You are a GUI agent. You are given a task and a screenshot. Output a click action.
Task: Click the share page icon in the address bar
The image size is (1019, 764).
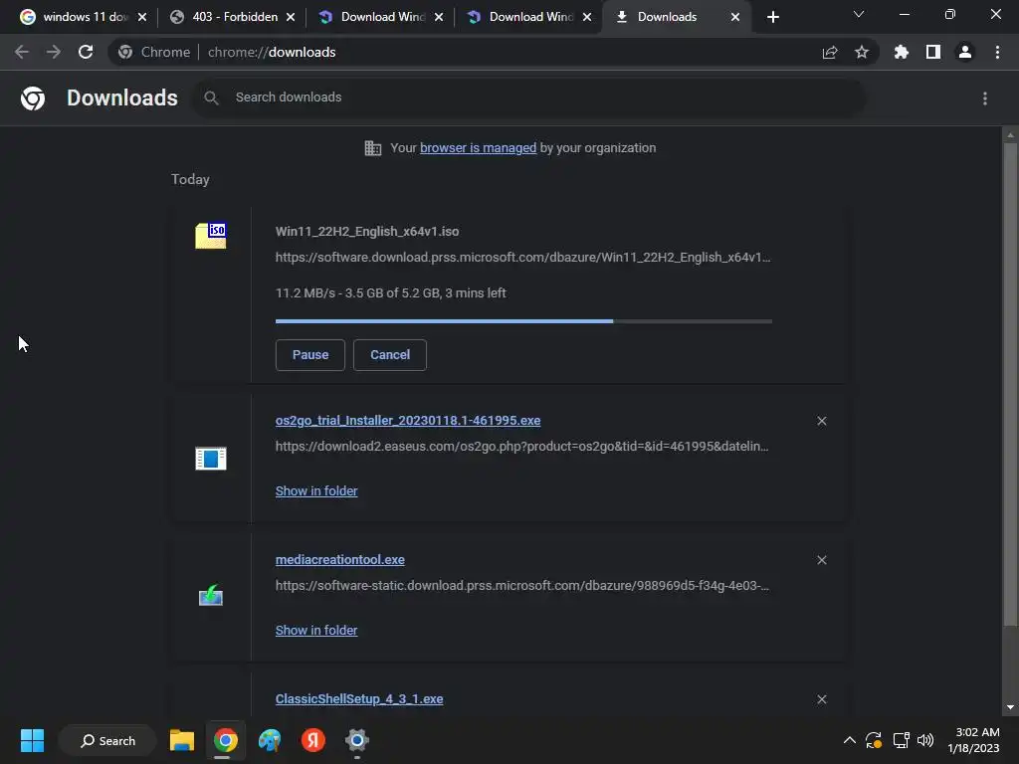[x=830, y=53]
